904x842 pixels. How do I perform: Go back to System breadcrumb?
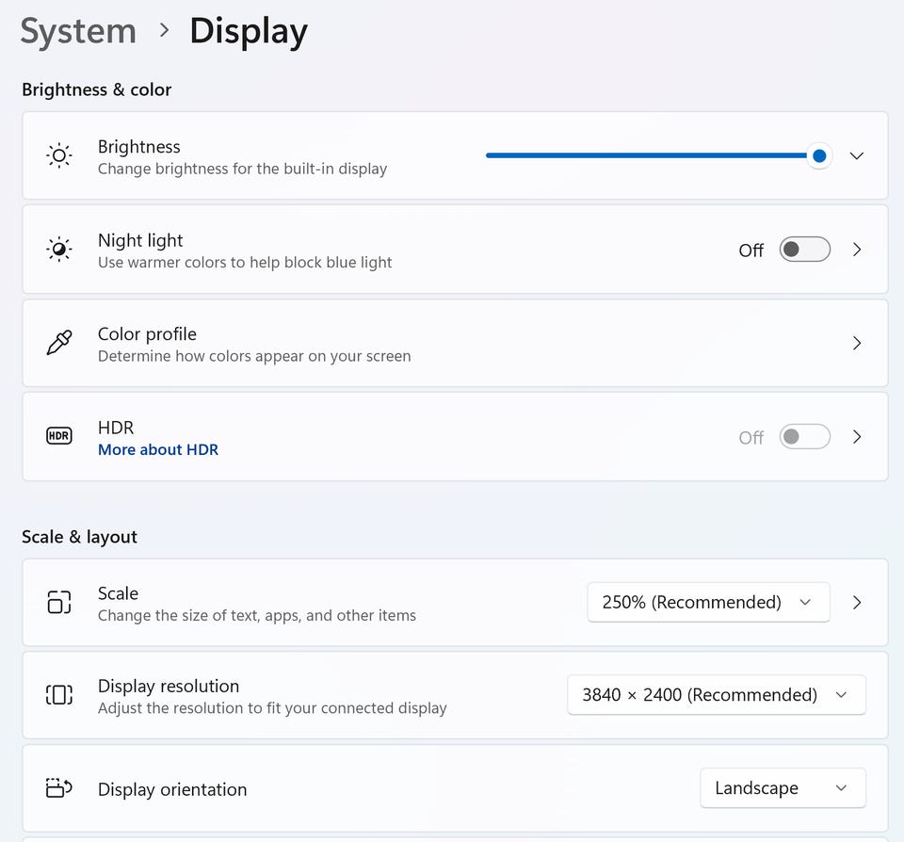[x=78, y=31]
